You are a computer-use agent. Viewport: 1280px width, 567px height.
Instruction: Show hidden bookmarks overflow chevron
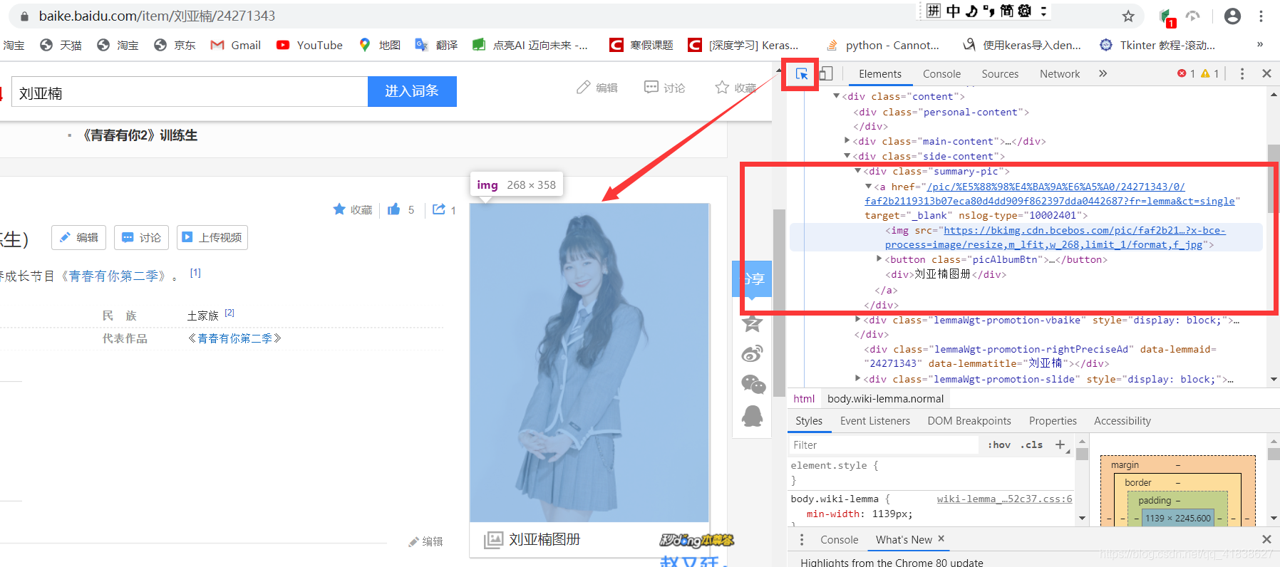(1260, 44)
